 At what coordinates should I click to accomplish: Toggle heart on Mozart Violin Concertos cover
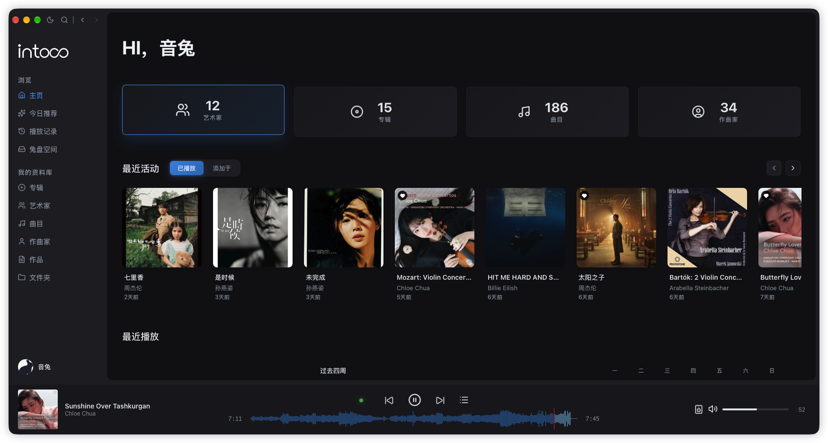tap(402, 195)
